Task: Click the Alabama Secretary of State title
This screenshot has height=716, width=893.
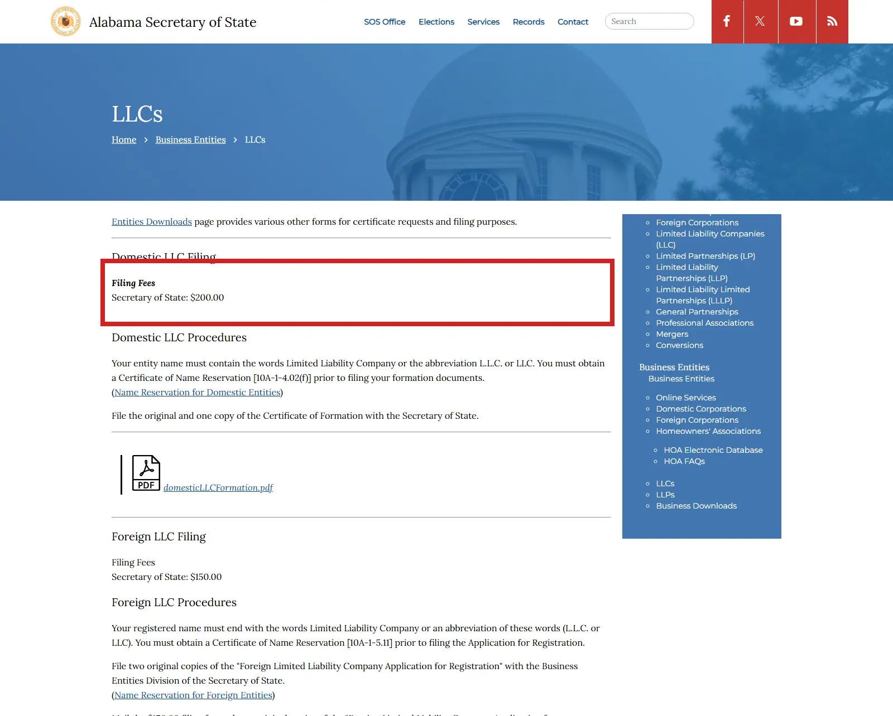Action: (172, 22)
